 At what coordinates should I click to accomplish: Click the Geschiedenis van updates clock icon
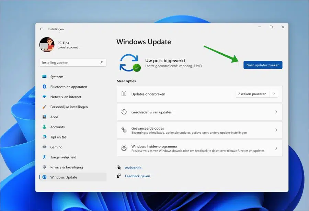pyautogui.click(x=124, y=112)
